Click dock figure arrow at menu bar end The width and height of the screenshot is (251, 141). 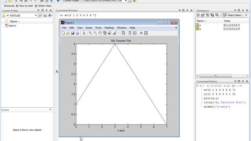[x=176, y=28]
